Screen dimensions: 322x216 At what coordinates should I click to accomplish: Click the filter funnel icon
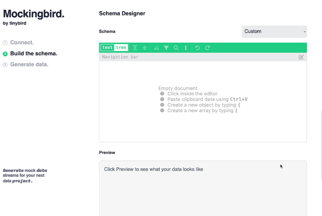[166, 48]
